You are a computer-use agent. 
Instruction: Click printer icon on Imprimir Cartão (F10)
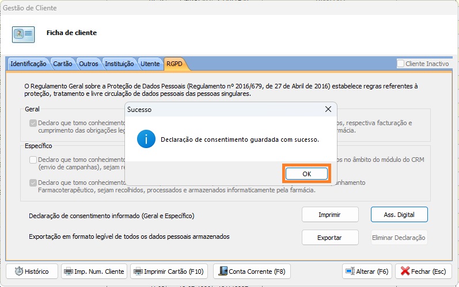tap(137, 272)
